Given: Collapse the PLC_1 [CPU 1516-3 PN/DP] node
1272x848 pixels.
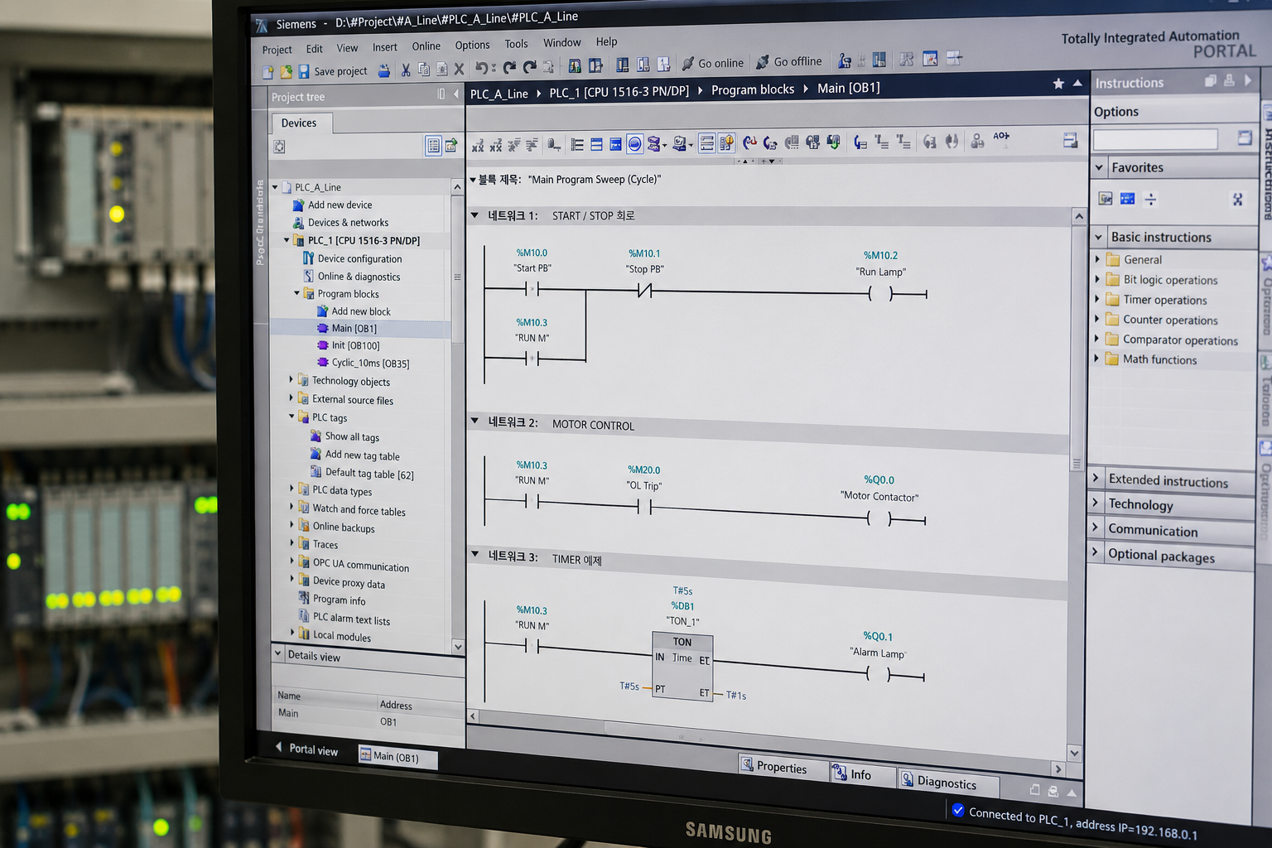Looking at the screenshot, I should click(287, 240).
